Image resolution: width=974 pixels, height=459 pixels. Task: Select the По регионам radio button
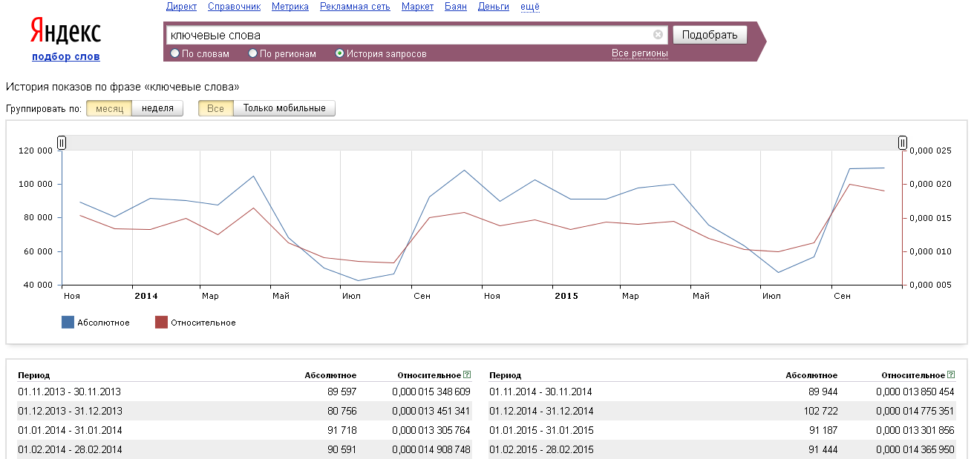pos(253,53)
